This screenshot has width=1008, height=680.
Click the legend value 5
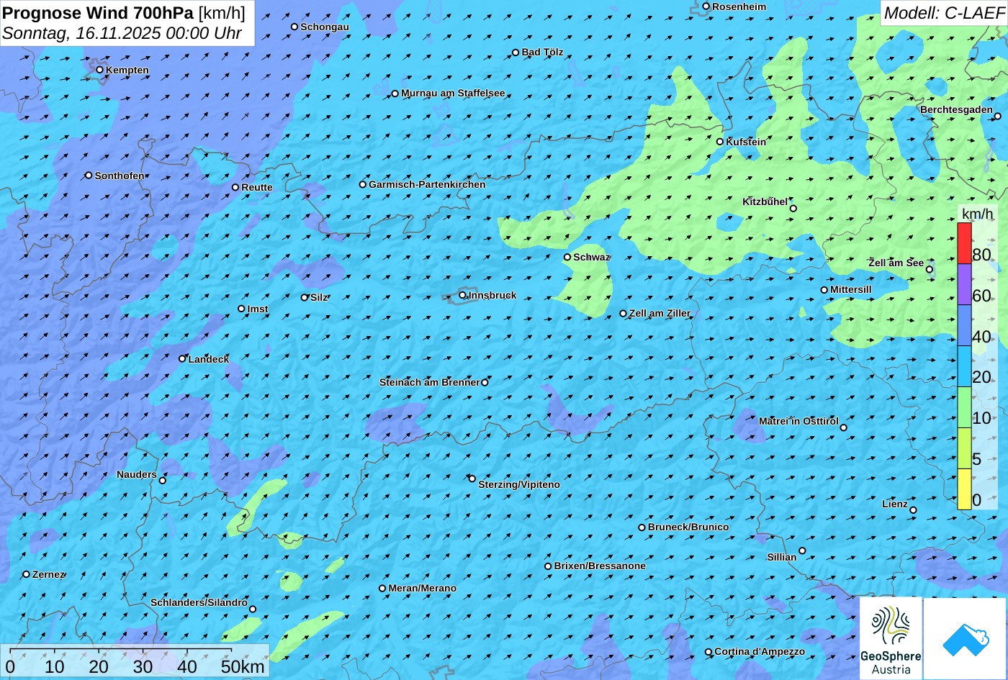click(976, 458)
